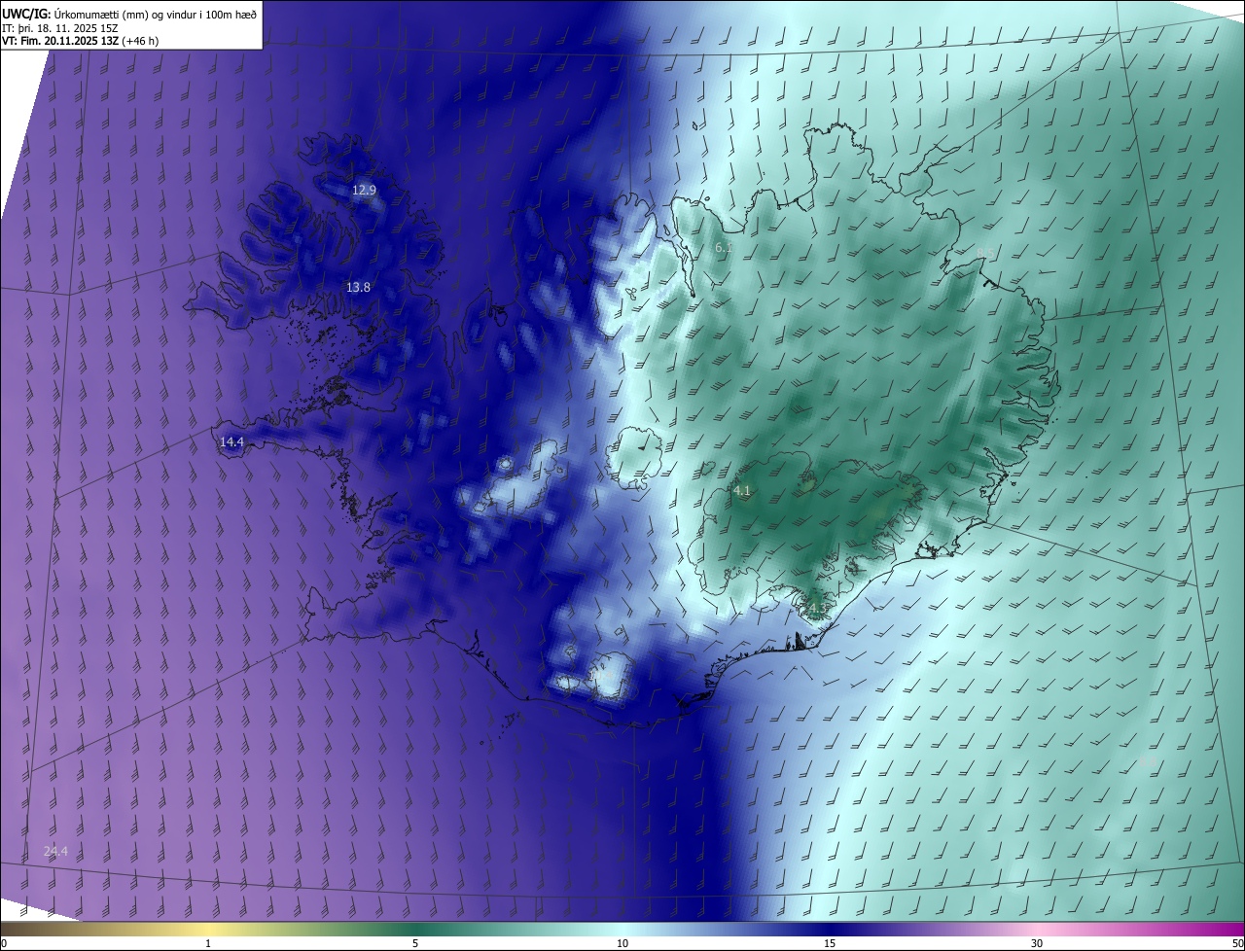Click the 24.4 value label near bottom-left
Image resolution: width=1245 pixels, height=951 pixels.
click(x=55, y=851)
